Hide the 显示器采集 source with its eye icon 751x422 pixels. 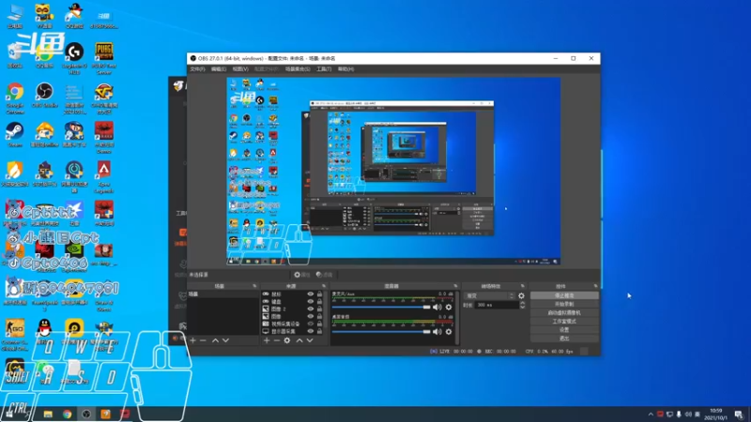click(x=311, y=331)
